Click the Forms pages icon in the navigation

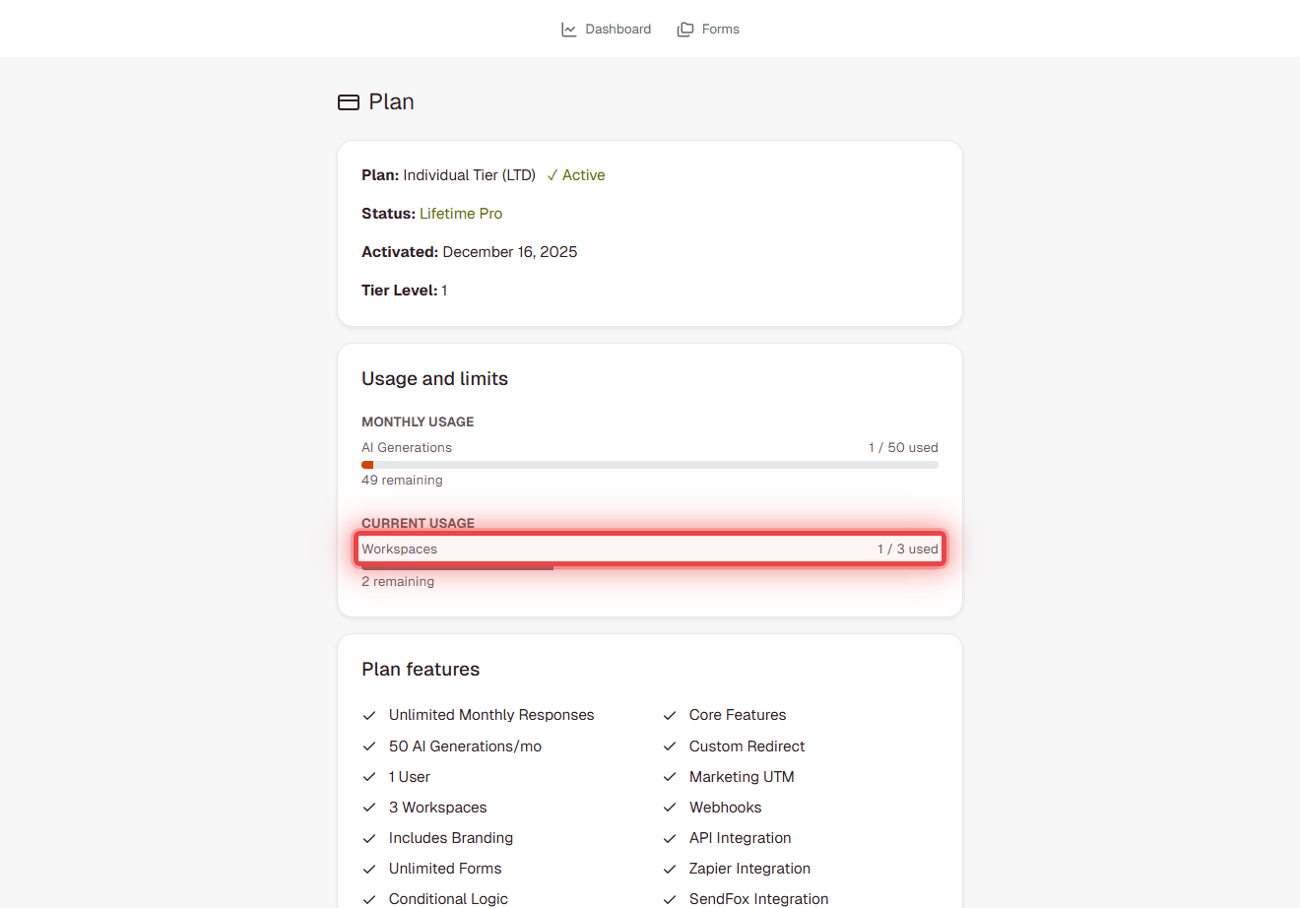coord(684,29)
